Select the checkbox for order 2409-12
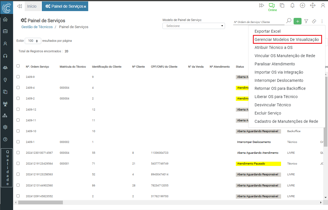This screenshot has width=328, height=210. pos(18,109)
